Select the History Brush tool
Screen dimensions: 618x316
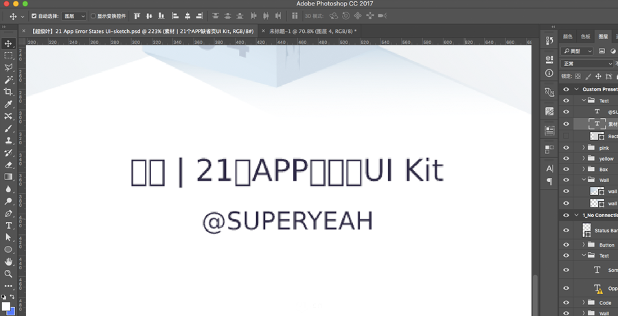[8, 153]
